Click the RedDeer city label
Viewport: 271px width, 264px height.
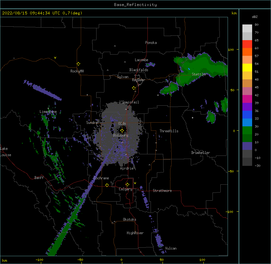pyautogui.click(x=138, y=80)
